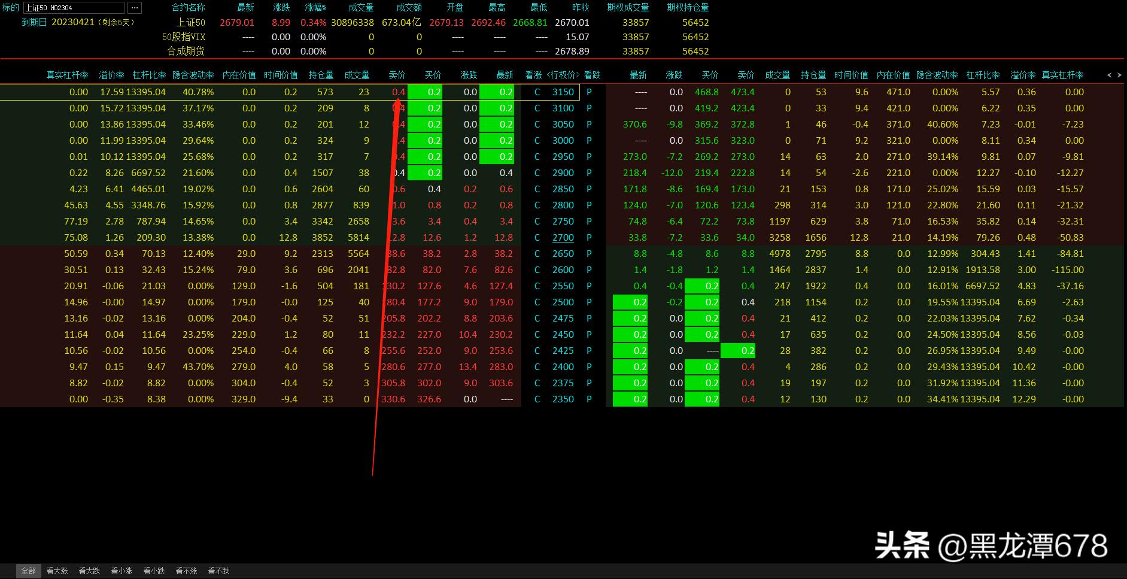1127x579 pixels.
Task: Click the 50股指VIX row label
Action: pos(183,37)
